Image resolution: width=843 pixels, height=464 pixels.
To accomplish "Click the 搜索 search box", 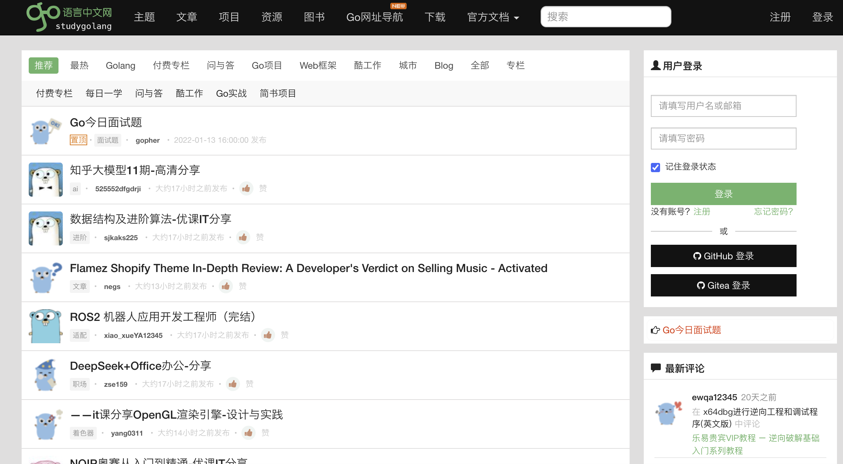I will pos(605,17).
